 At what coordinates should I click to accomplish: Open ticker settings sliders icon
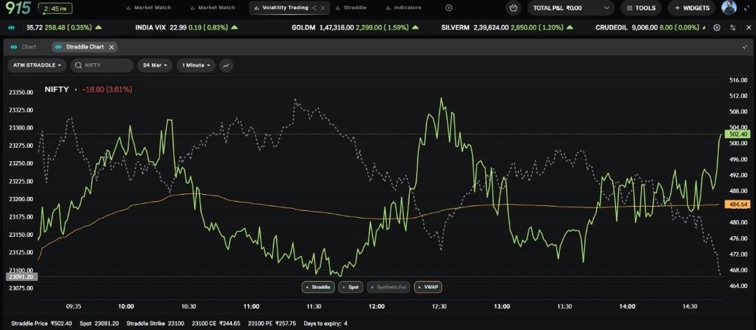[733, 28]
